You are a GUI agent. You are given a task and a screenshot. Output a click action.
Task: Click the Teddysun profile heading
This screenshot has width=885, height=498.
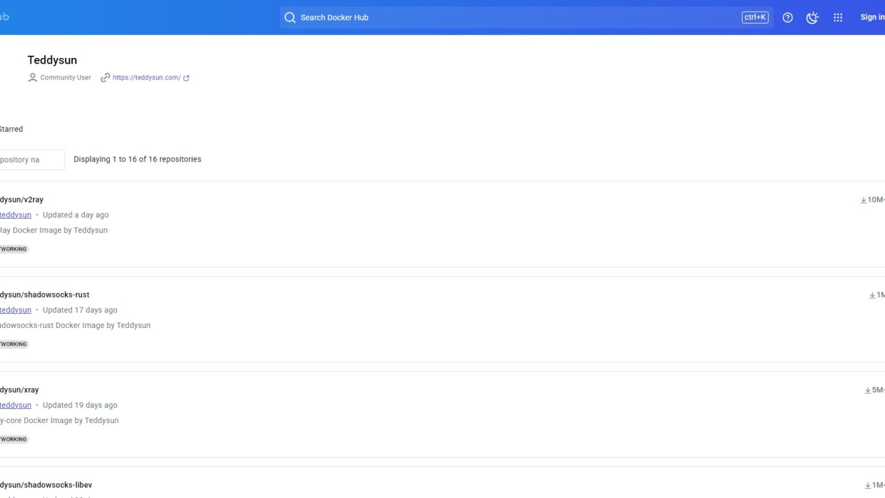click(x=52, y=60)
